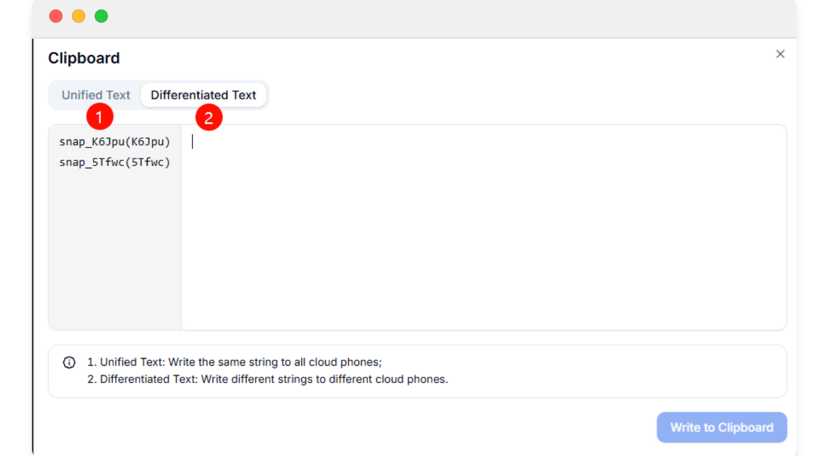Viewport: 827px width, 456px height.
Task: Click the red macOS close window button
Action: [x=56, y=17]
